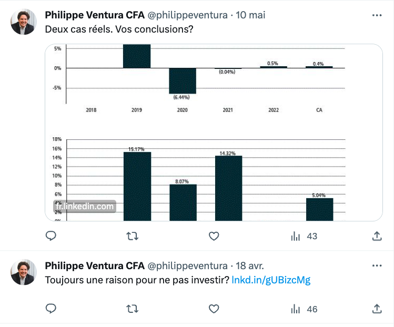This screenshot has height=327, width=394.
Task: Open more options on 18 avr. tweet
Action: click(x=377, y=265)
